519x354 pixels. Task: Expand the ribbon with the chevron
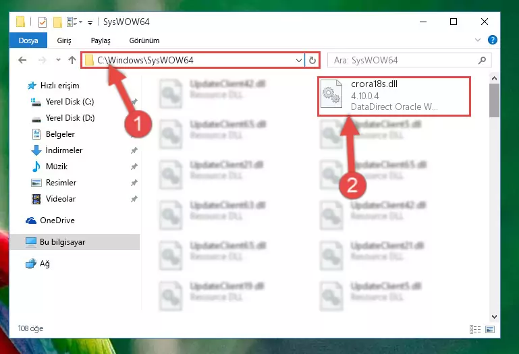478,40
